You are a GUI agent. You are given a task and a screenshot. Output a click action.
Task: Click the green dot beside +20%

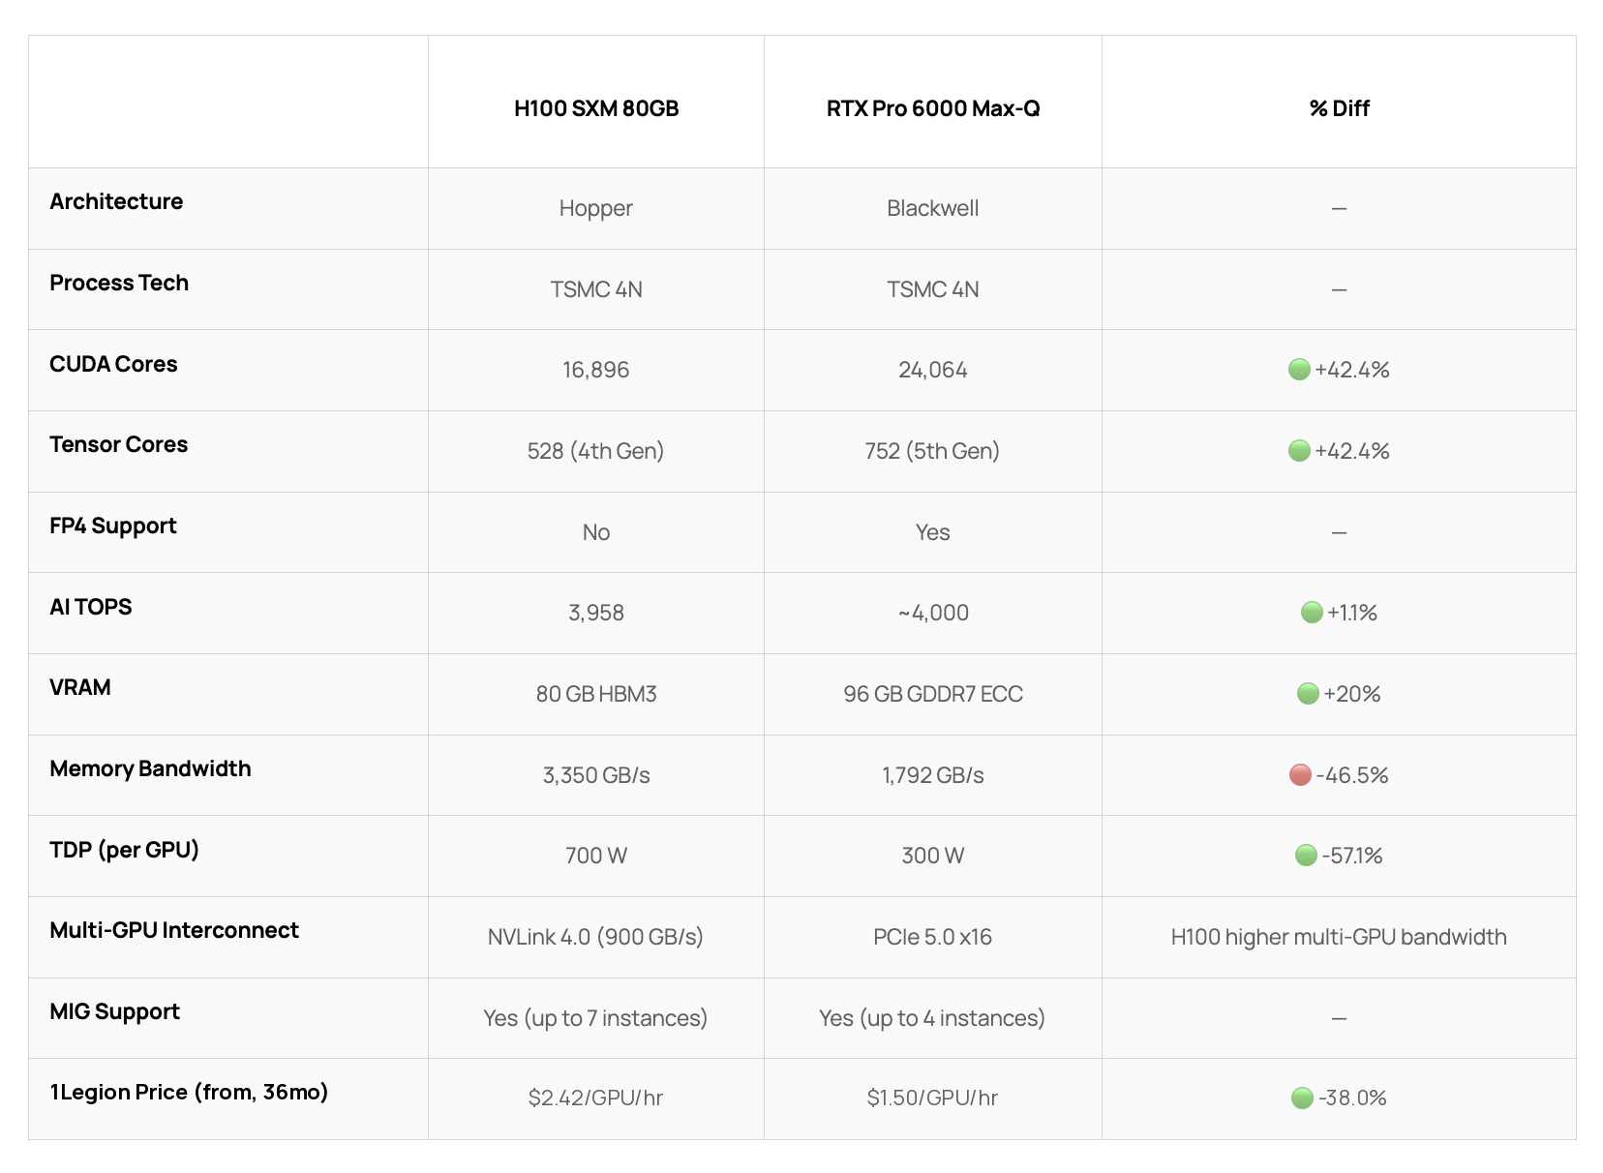tap(1308, 694)
